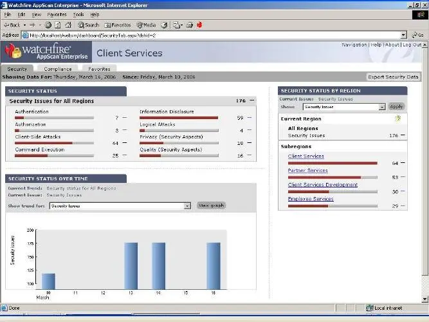Screen dimensions: 429x322
Task: Open the Show Security Issues dropdown
Action: (x=382, y=107)
